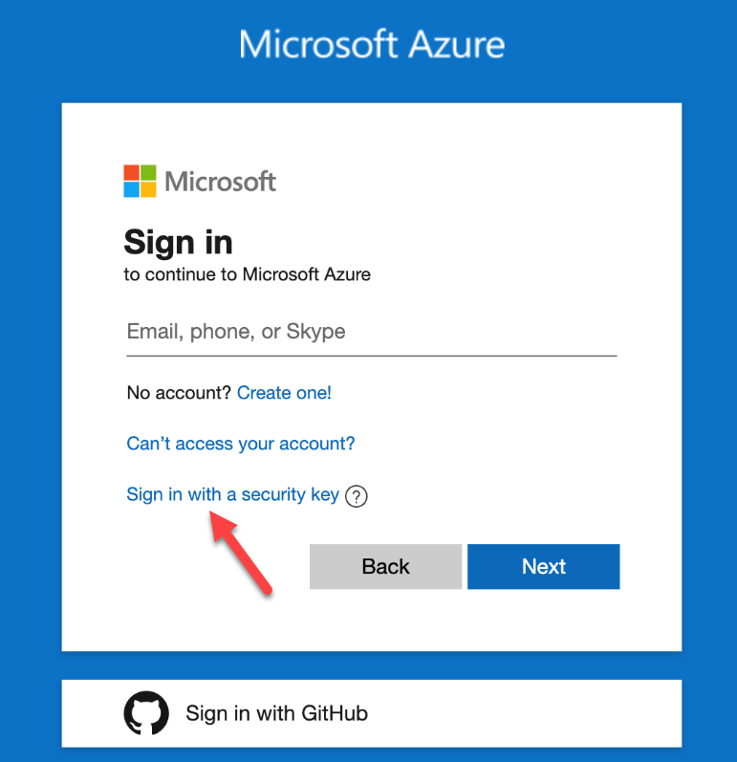Image resolution: width=737 pixels, height=762 pixels.
Task: Open the security key help question-mark icon
Action: pyautogui.click(x=357, y=496)
